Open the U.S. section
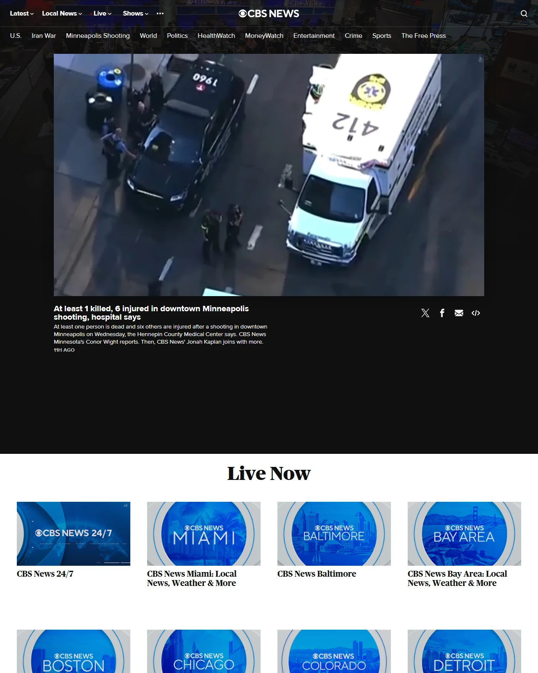538x673 pixels. click(16, 36)
